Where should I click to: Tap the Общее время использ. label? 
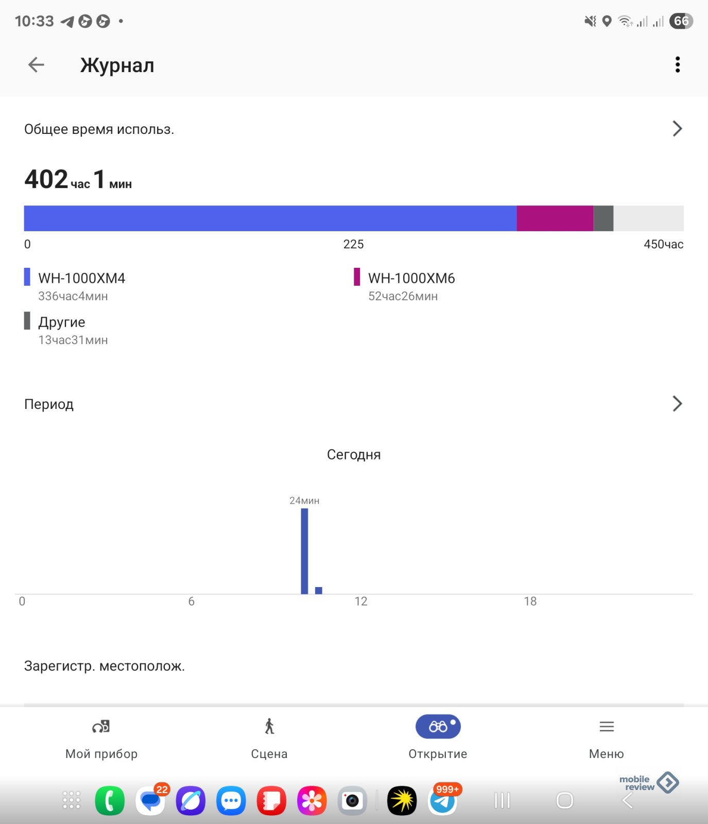pyautogui.click(x=99, y=129)
